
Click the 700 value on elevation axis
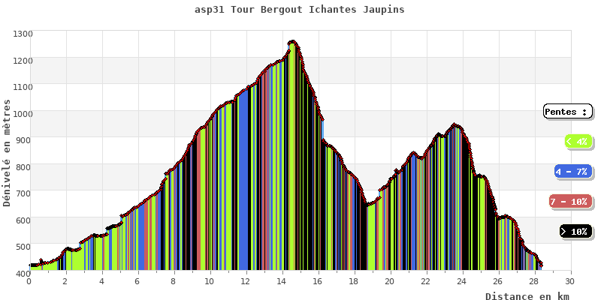(25, 193)
